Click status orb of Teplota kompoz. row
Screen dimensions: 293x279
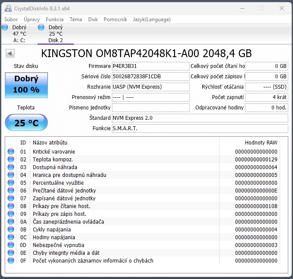[11, 159]
